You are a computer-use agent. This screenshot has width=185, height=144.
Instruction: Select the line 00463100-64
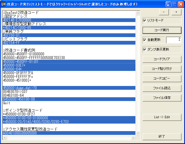[x=69, y=95]
